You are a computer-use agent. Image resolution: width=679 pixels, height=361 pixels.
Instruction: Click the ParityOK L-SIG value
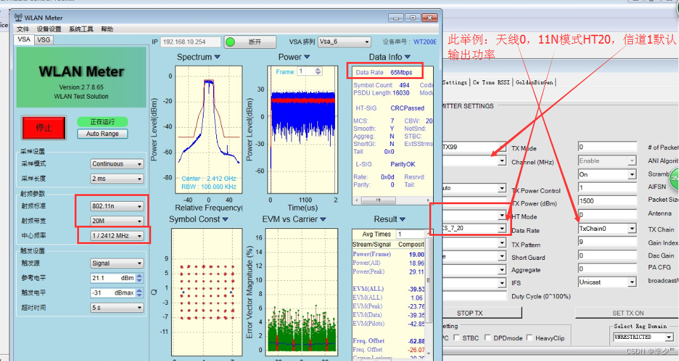pos(403,164)
